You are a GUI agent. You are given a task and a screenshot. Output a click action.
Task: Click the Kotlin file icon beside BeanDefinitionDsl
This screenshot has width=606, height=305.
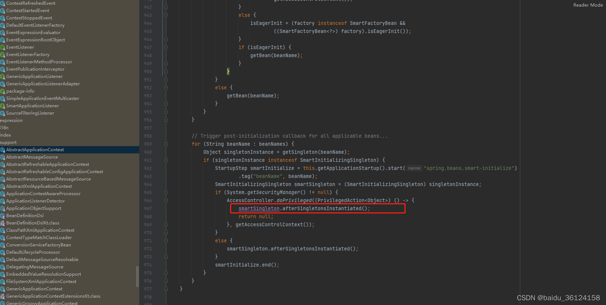point(3,216)
